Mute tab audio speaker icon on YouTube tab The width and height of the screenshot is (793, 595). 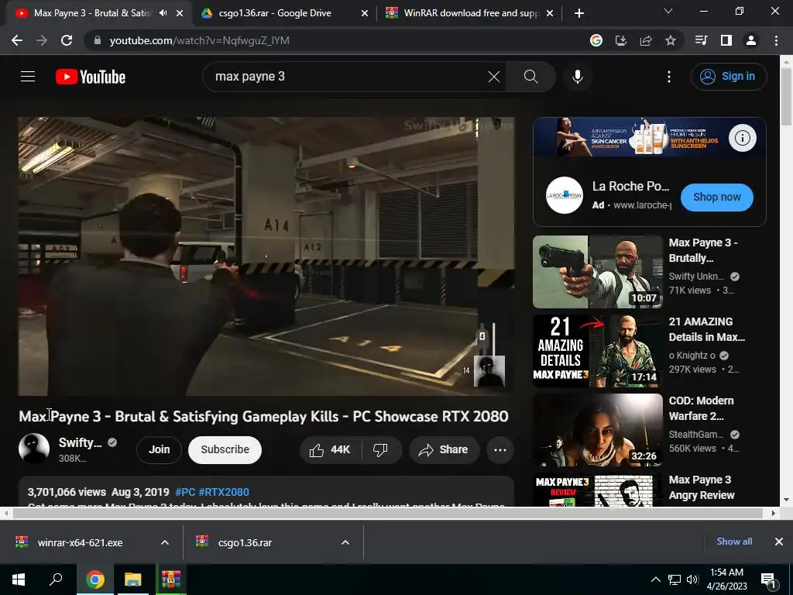tap(163, 13)
